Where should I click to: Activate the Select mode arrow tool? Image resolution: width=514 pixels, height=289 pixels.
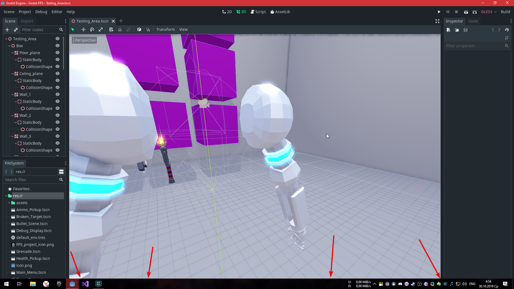pyautogui.click(x=73, y=29)
